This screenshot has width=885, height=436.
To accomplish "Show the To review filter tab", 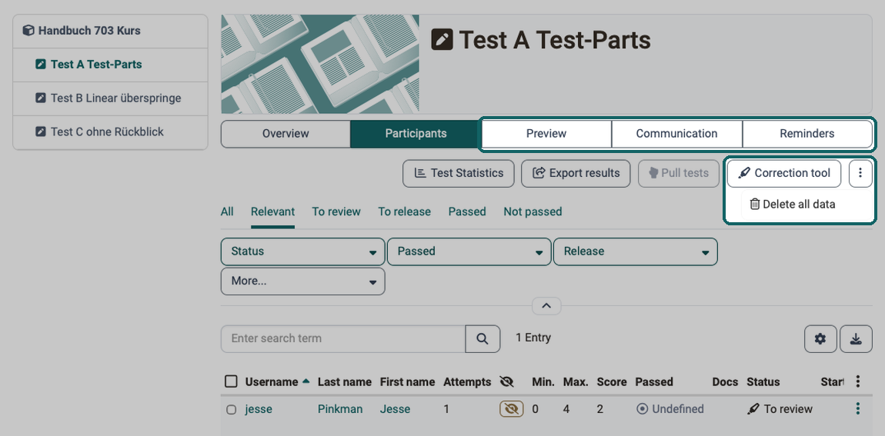I will tap(336, 212).
